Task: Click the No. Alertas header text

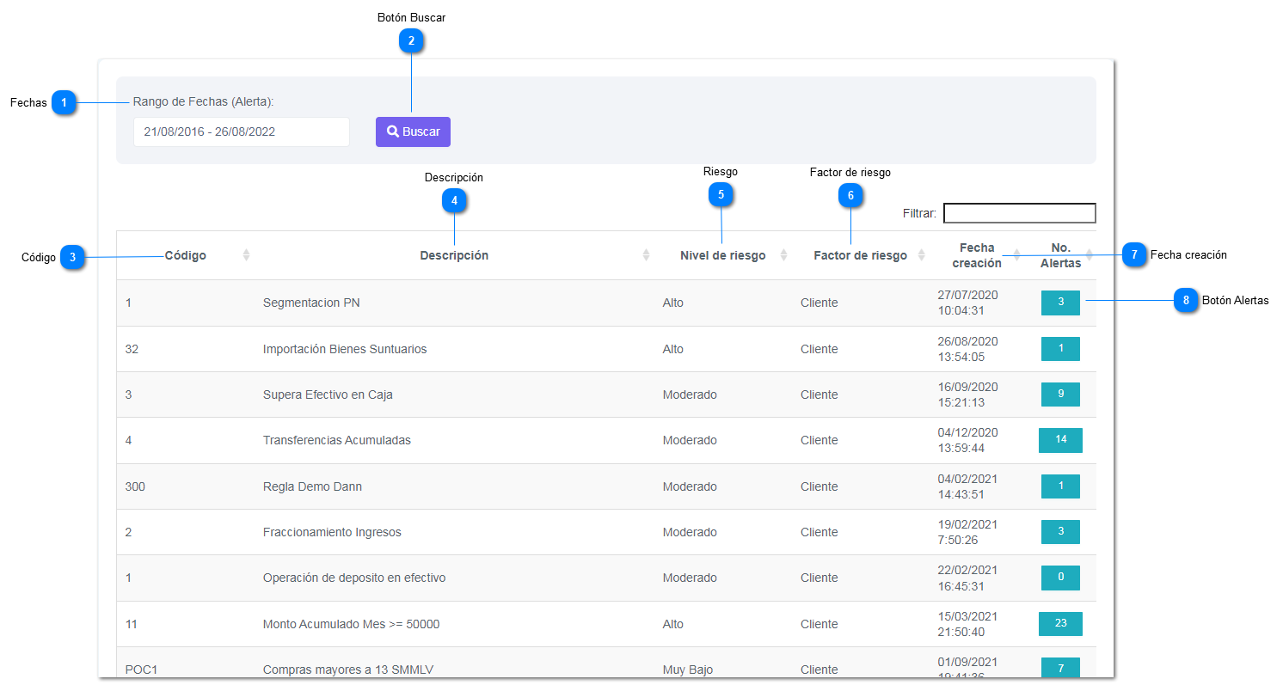Action: (x=1060, y=255)
